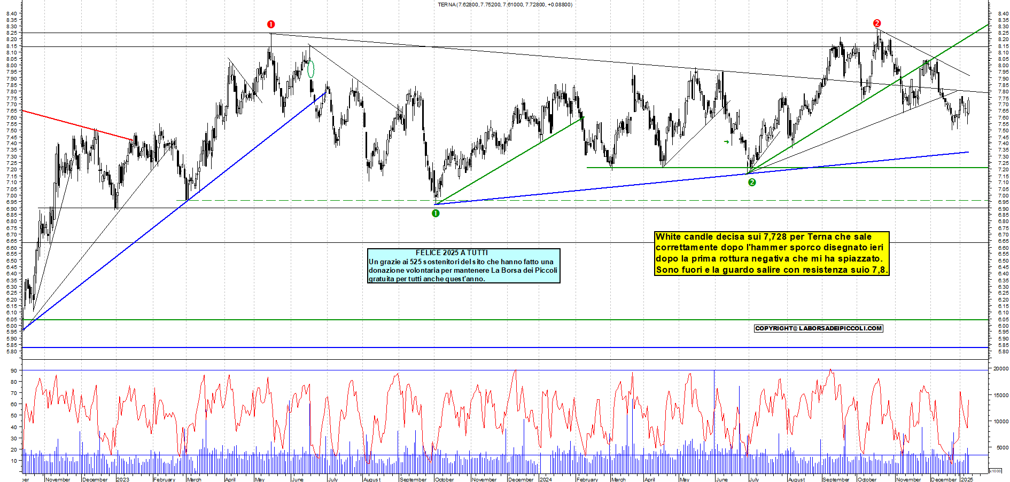Click the 8.40 label on the left price axis
The width and height of the screenshot is (1010, 482).
point(13,14)
